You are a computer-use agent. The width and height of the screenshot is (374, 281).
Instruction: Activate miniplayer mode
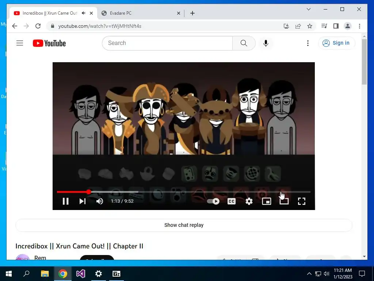[x=266, y=201]
